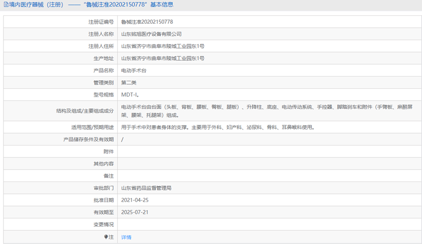Click the label 审批部门
Screen dimensions: 422x244
click(x=104, y=188)
